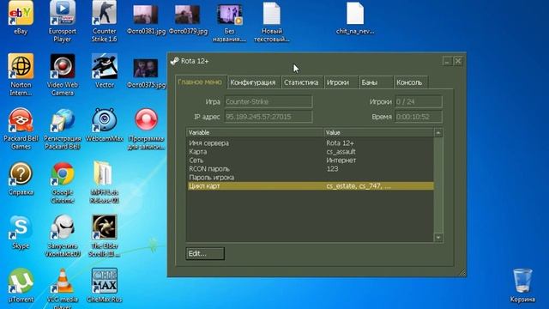Switch to Конфигурация tab
The image size is (549, 309).
click(x=253, y=82)
